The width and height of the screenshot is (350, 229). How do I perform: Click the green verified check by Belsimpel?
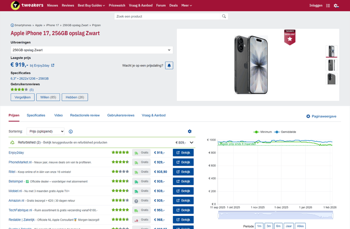27,181
